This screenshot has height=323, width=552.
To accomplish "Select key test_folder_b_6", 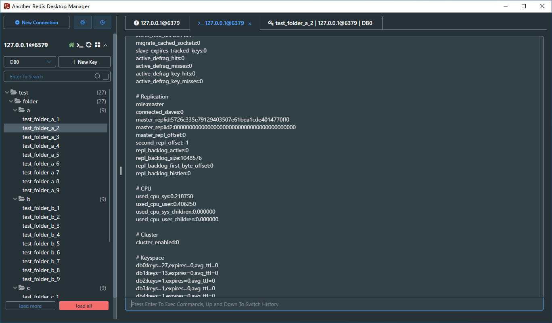I will coord(55,252).
